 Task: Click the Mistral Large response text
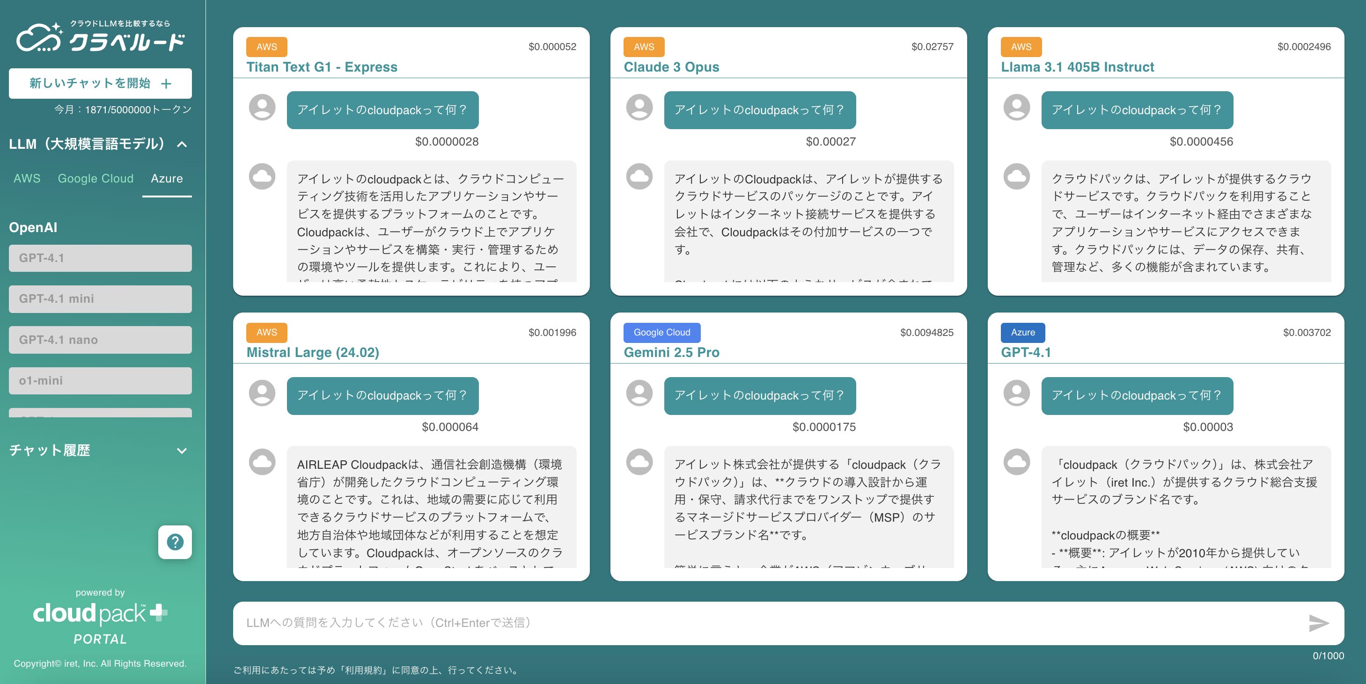coord(432,507)
